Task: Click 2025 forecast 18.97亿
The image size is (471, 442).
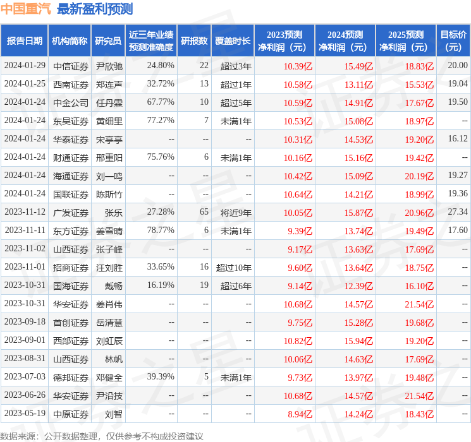Action: (x=419, y=121)
